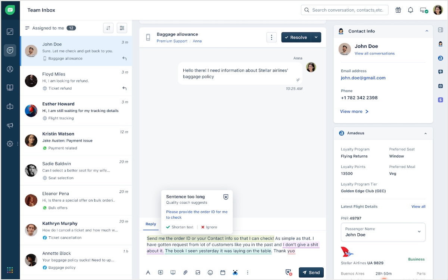This screenshot has width=448, height=280.
Task: Open the megaphone campaigns icon in sidebar
Action: tap(10, 125)
